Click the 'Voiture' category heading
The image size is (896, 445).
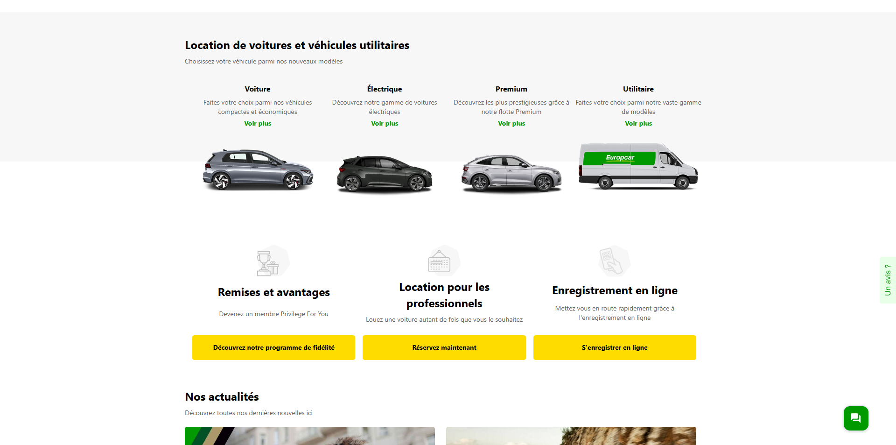[x=258, y=89]
